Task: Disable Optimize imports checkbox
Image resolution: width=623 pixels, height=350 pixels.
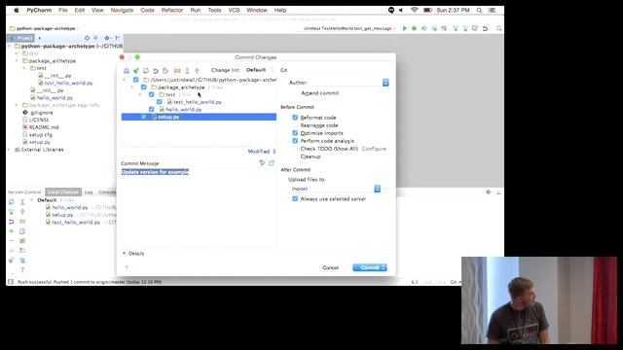Action: (x=295, y=133)
